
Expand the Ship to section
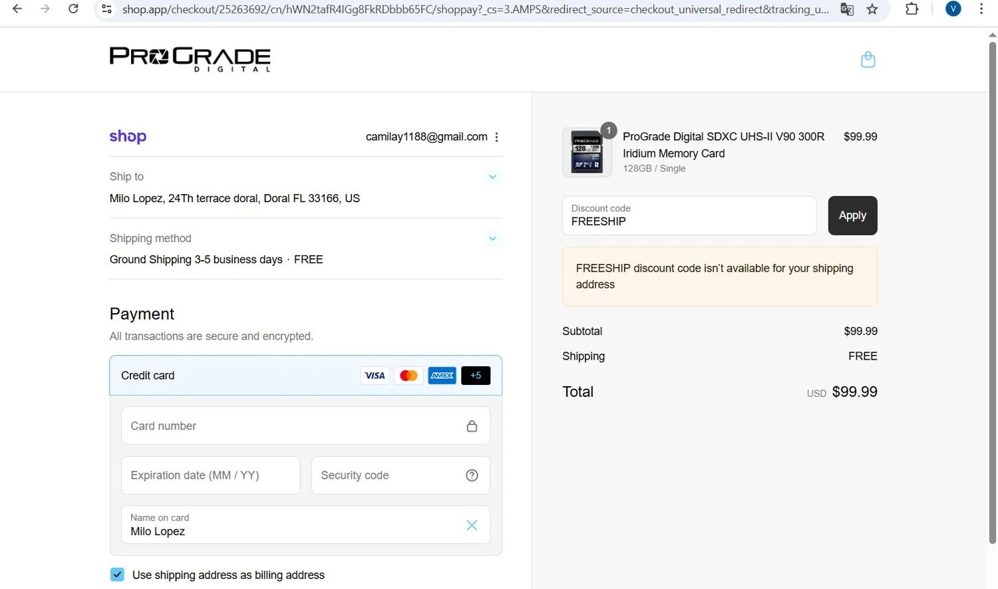(492, 177)
